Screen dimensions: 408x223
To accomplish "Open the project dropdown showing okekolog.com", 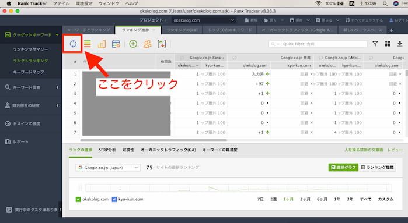I will point(204,20).
